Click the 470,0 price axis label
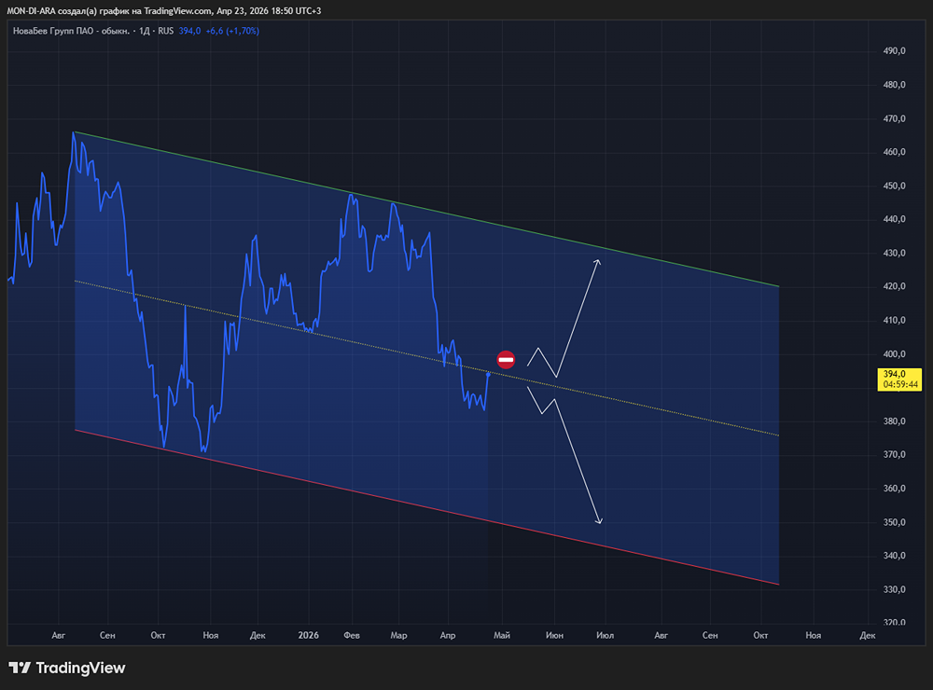This screenshot has width=933, height=690. [x=895, y=119]
